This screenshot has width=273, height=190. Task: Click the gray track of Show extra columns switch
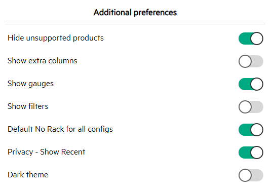pos(257,61)
